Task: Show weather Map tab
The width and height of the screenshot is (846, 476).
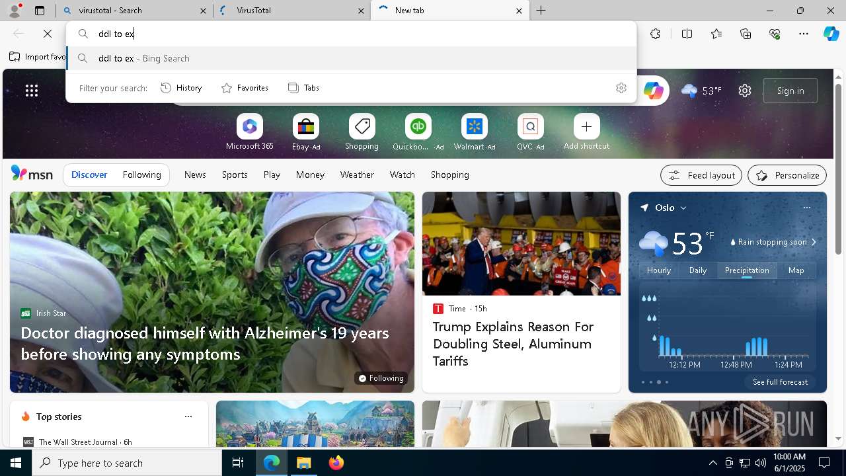Action: pyautogui.click(x=796, y=270)
